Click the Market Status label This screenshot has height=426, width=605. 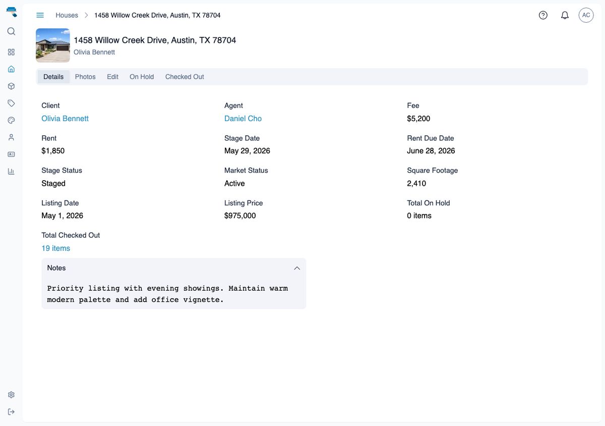(246, 171)
